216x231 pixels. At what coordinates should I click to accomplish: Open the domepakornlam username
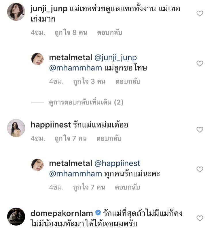(62, 213)
